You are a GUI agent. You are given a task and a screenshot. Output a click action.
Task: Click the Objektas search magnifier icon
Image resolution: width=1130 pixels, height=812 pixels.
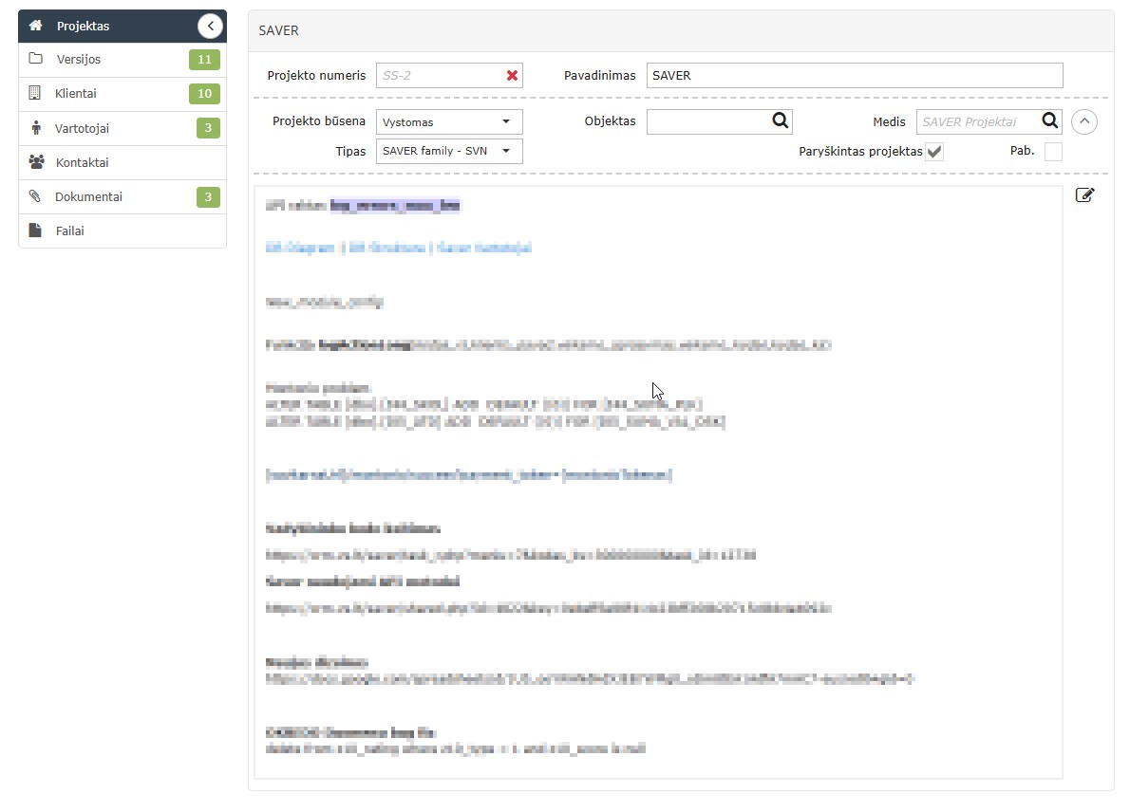780,120
